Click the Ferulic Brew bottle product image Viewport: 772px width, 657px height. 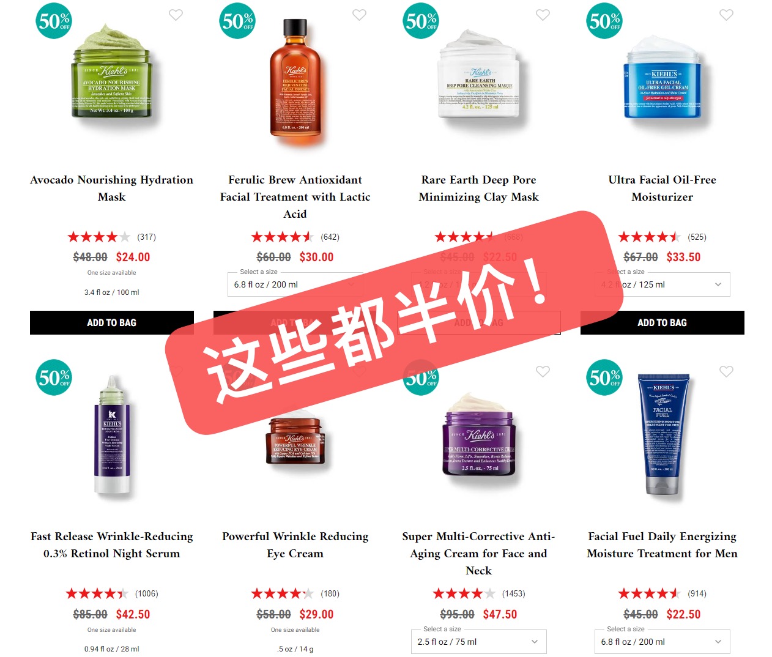pos(295,78)
